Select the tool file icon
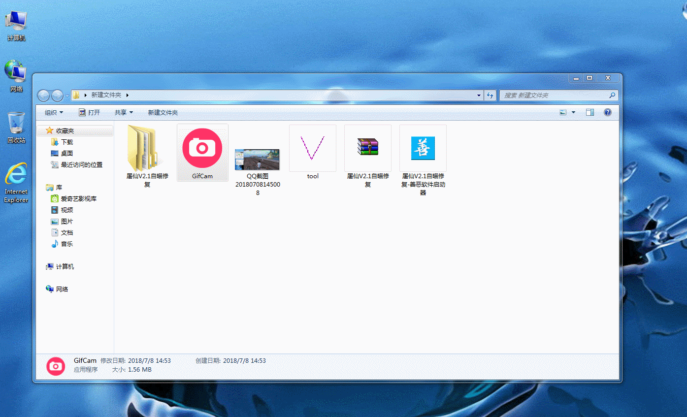This screenshot has width=687, height=417. pos(312,148)
